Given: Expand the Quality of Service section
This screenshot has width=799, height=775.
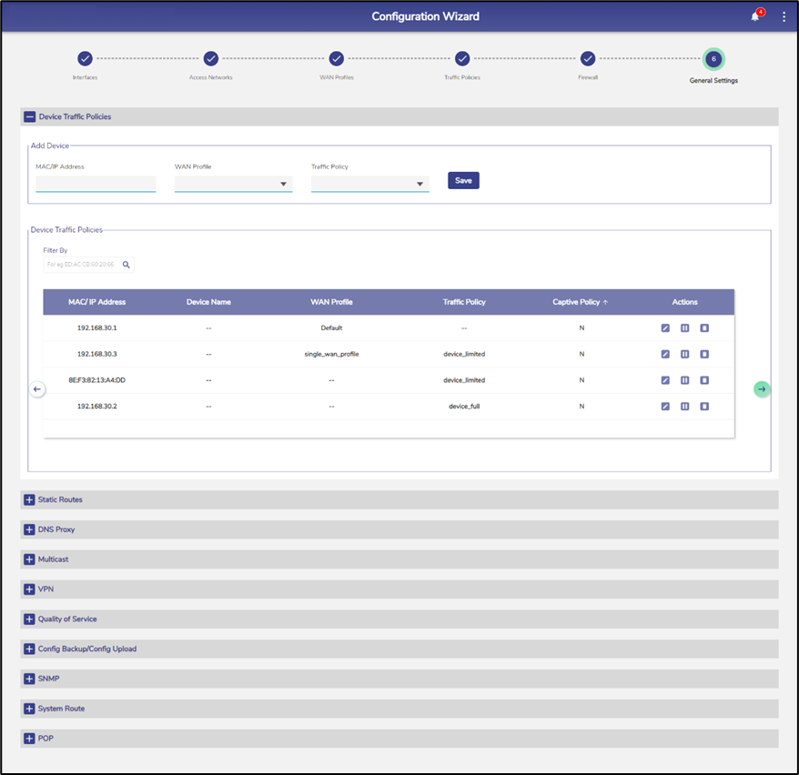Looking at the screenshot, I should coord(30,619).
